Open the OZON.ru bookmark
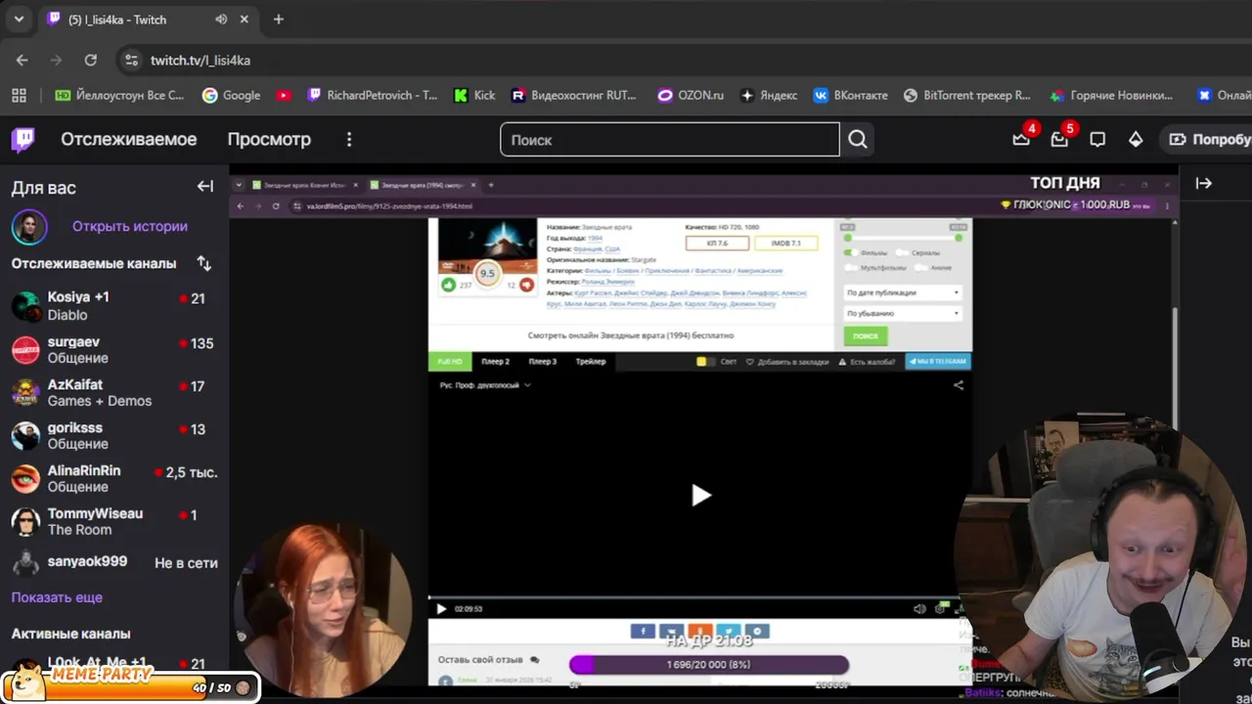Image resolution: width=1252 pixels, height=704 pixels. click(x=691, y=95)
